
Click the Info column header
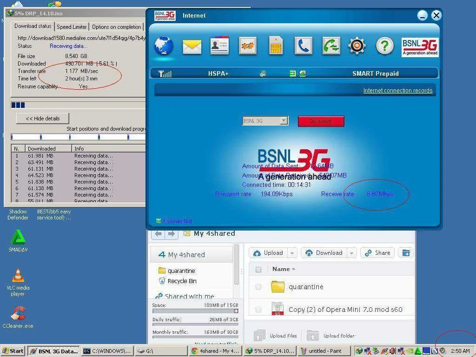point(109,148)
